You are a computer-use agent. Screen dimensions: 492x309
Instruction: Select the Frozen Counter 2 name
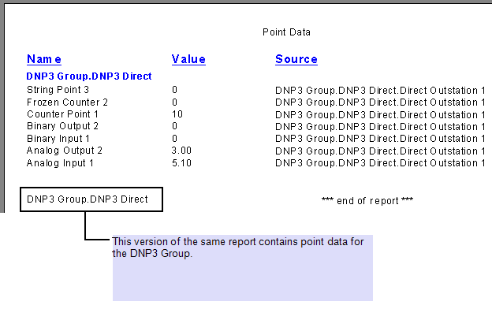point(67,102)
